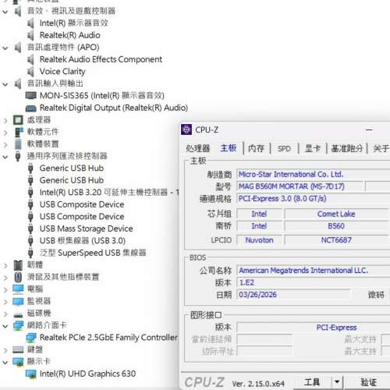This screenshot has width=390, height=390.
Task: Expand the 軟體元件 category
Action: [5, 133]
